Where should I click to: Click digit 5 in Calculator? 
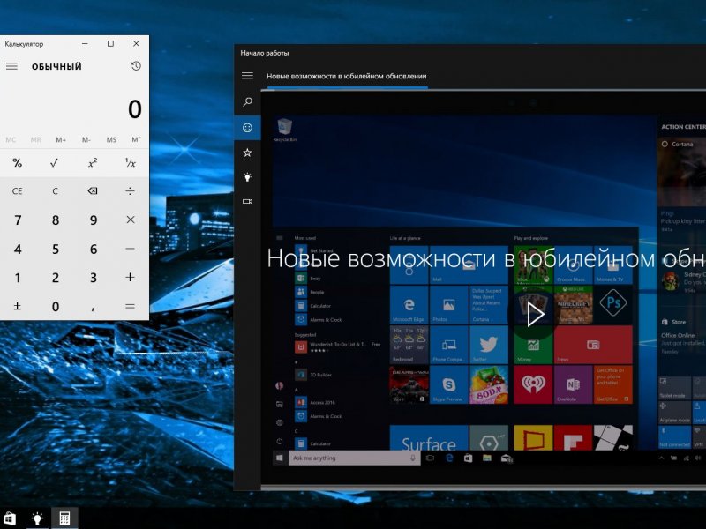pyautogui.click(x=56, y=249)
